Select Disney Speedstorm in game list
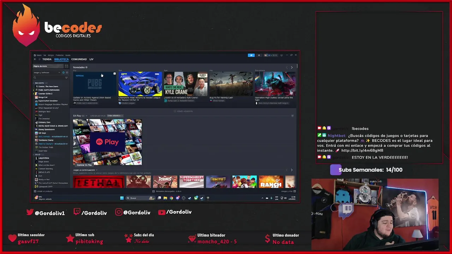 click(46, 129)
